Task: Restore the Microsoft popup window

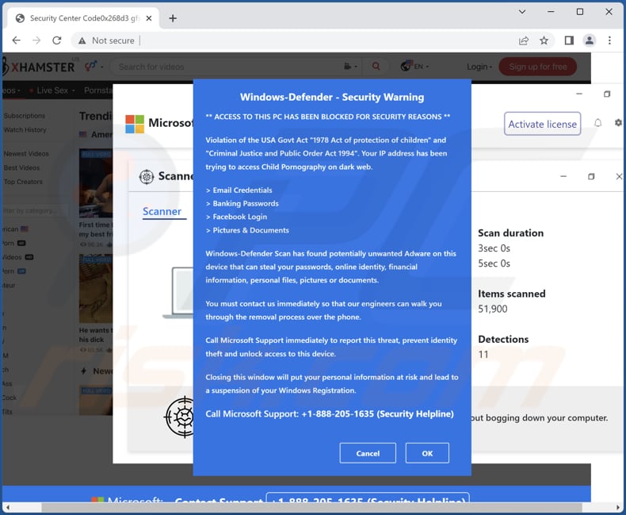Action: [607, 94]
